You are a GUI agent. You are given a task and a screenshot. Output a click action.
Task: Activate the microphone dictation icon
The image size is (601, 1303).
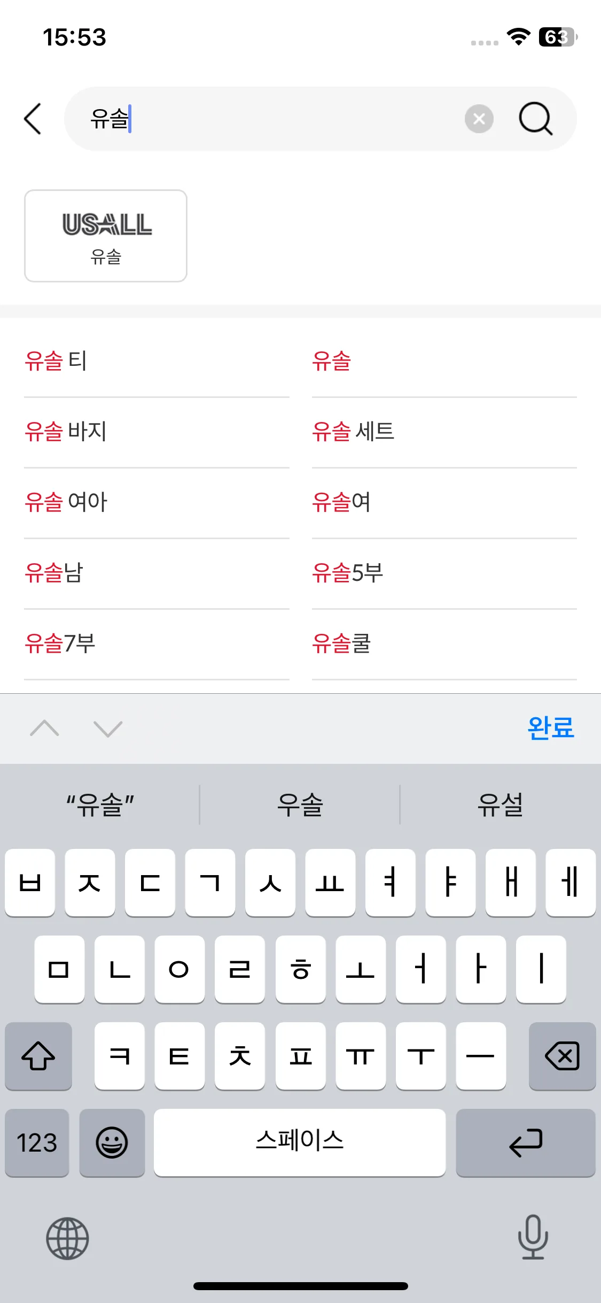[533, 1237]
